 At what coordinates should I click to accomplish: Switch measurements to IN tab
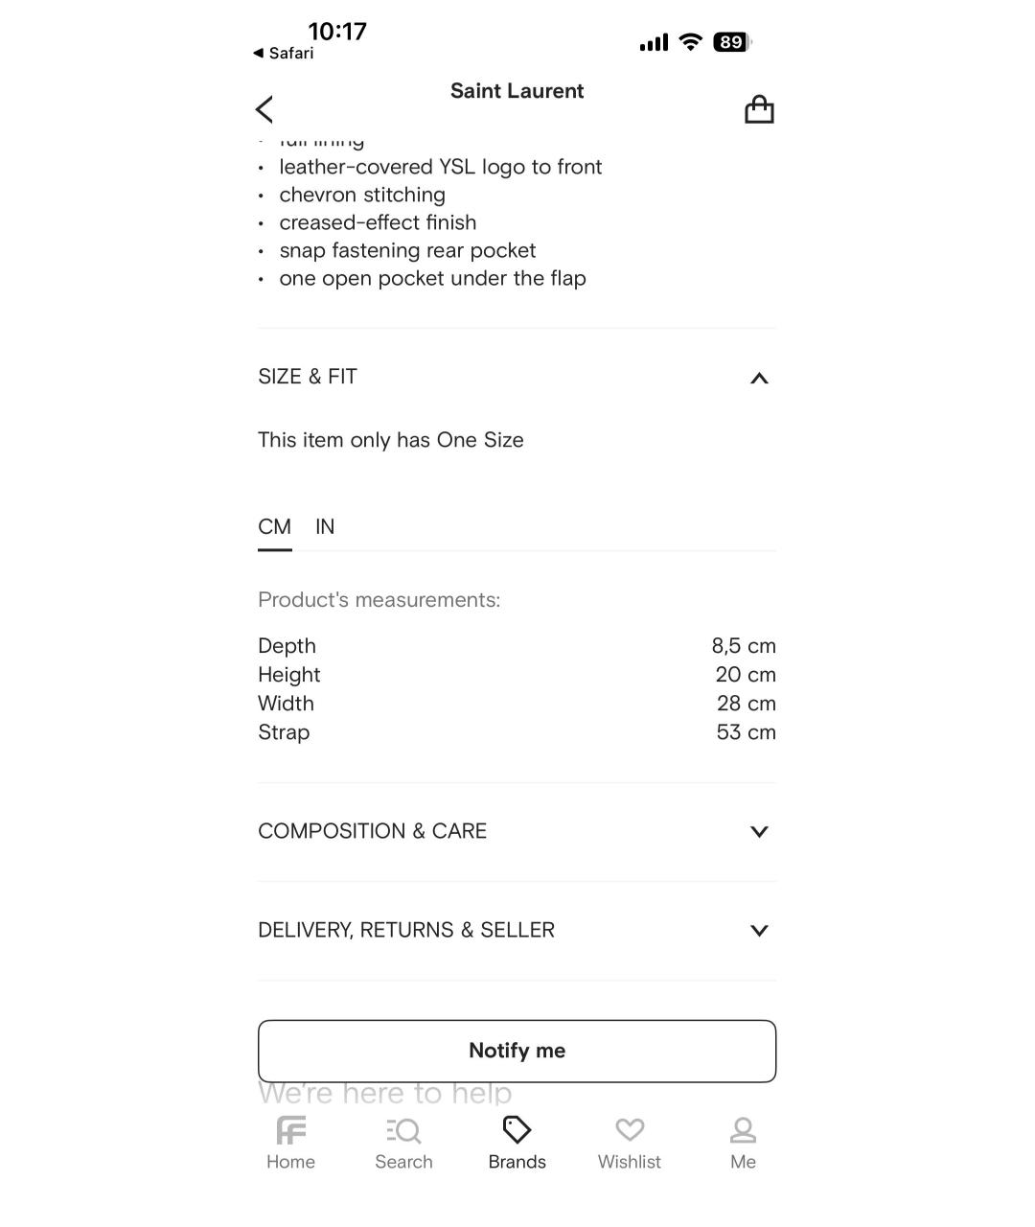pos(325,527)
